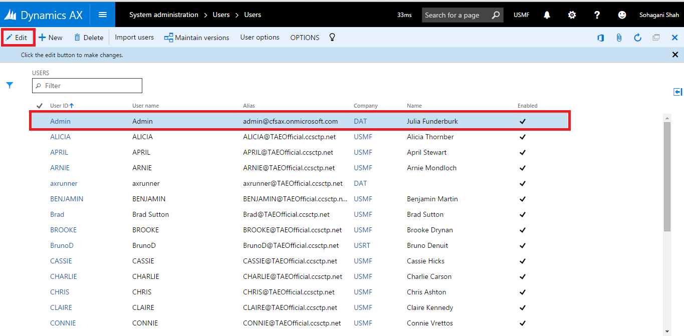
Task: Click the System administration breadcrumb
Action: 164,15
